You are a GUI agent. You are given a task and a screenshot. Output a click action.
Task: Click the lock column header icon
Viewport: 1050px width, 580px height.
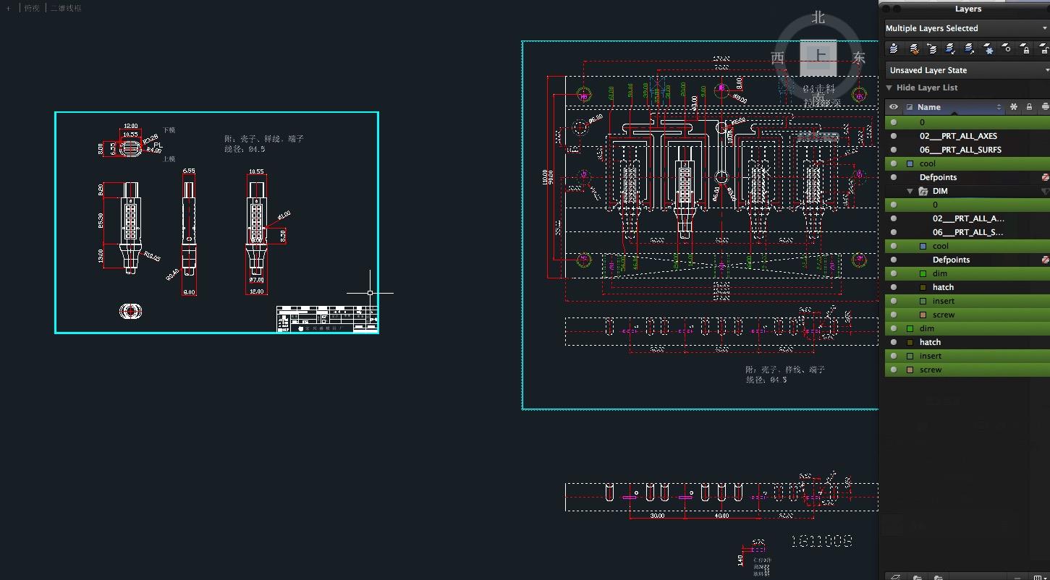(x=1029, y=107)
